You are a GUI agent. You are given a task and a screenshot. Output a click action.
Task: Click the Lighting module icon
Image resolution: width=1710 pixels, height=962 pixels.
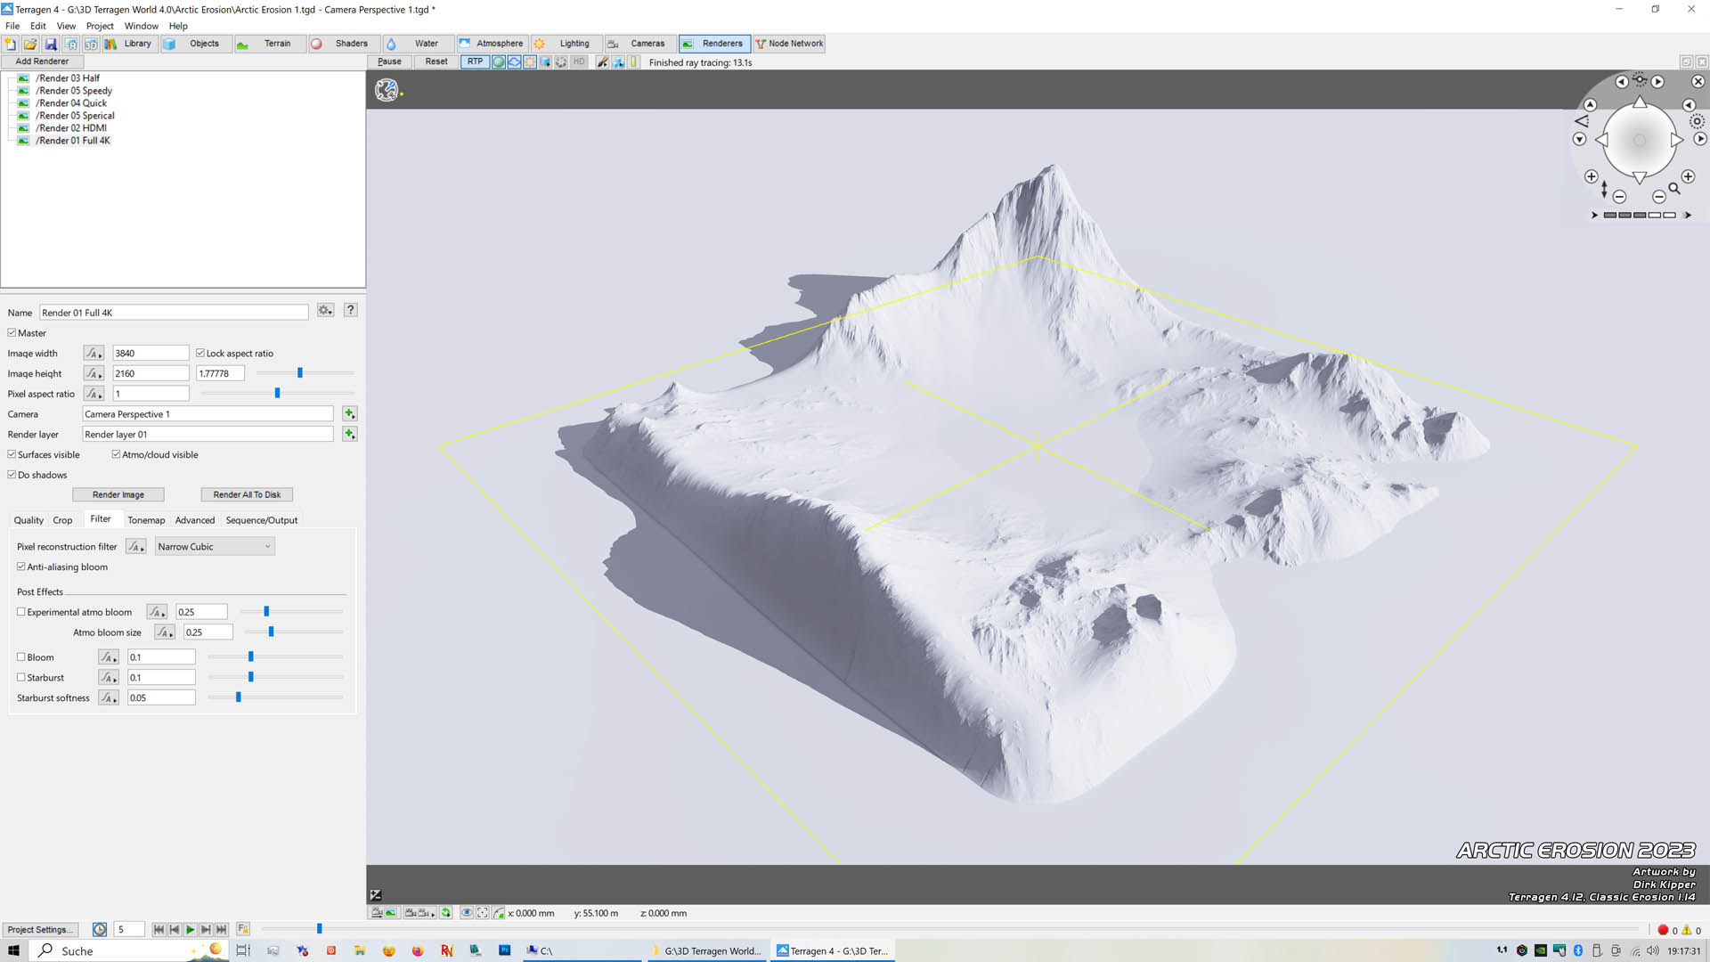pyautogui.click(x=541, y=44)
